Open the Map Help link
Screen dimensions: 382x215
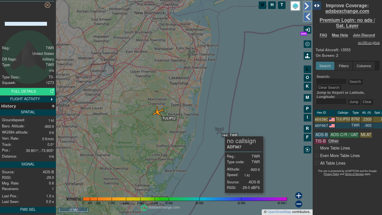(340, 35)
